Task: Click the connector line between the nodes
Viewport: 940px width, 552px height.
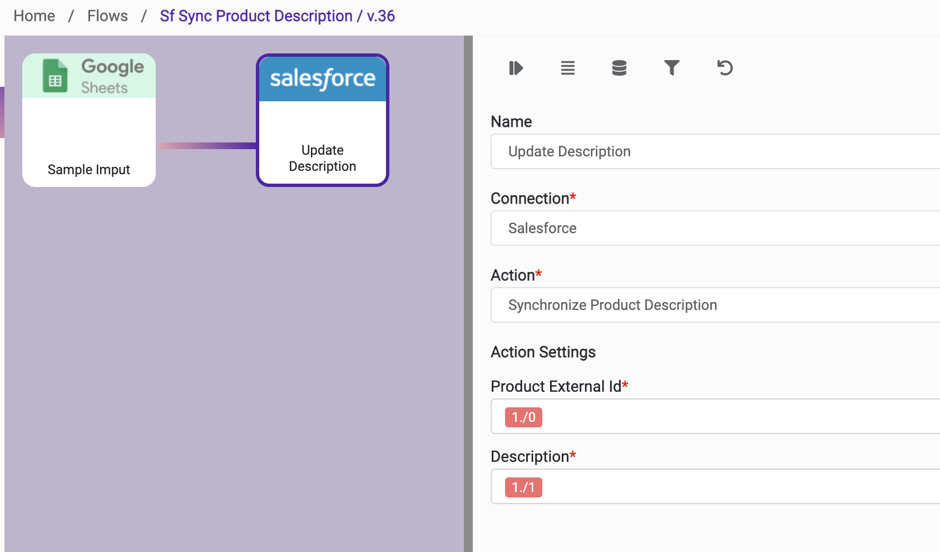Action: tap(207, 146)
